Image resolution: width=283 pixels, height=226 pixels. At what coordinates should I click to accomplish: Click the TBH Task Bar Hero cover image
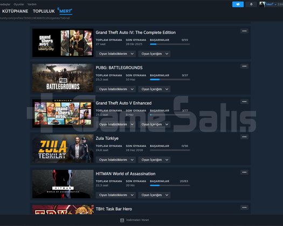pyautogui.click(x=63, y=210)
